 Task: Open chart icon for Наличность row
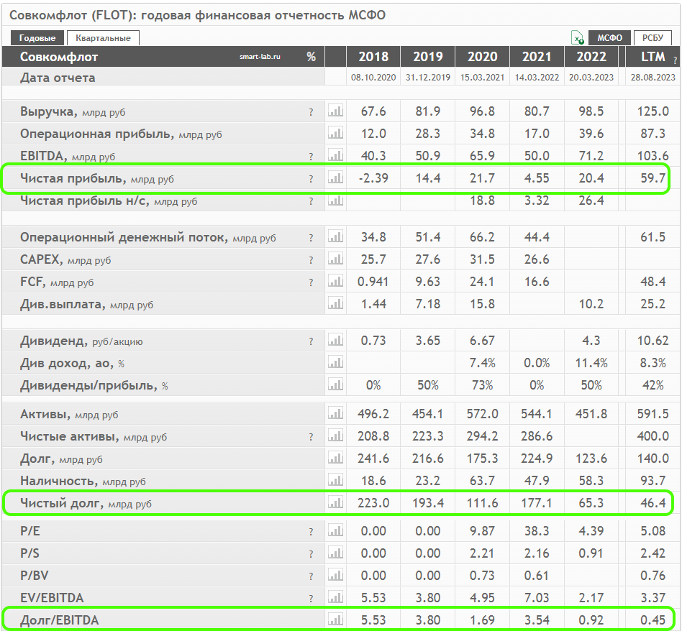tap(335, 480)
